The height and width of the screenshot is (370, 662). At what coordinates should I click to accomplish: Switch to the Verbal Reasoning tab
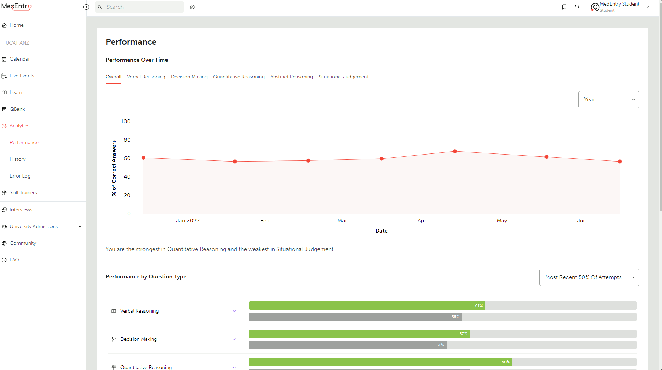[x=146, y=77]
